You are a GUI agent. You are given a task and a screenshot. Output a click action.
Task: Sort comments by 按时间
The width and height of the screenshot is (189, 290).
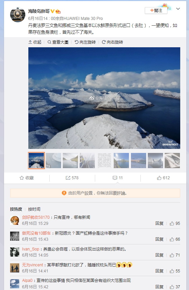(34, 209)
